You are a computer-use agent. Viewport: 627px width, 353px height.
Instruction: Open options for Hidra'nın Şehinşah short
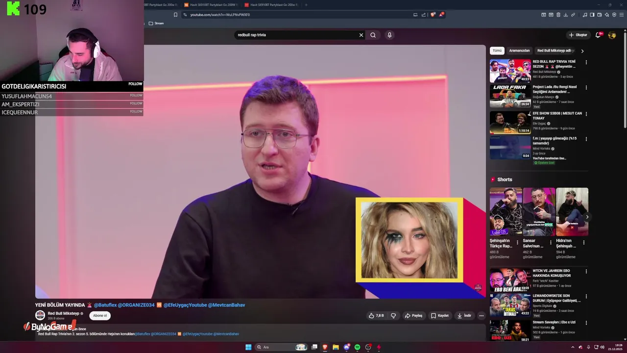[x=583, y=242]
